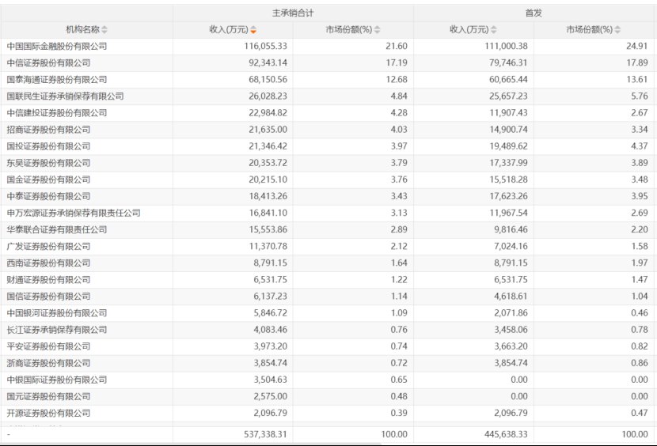
Task: Click revenue value 2,575.00
Action: coord(270,397)
